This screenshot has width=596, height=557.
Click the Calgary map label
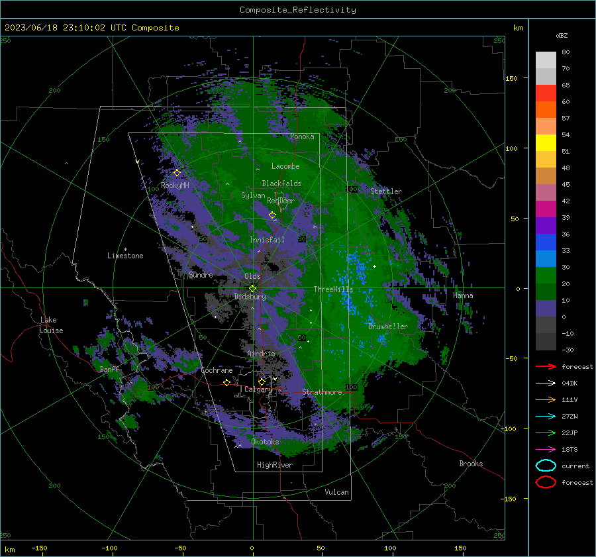(258, 389)
